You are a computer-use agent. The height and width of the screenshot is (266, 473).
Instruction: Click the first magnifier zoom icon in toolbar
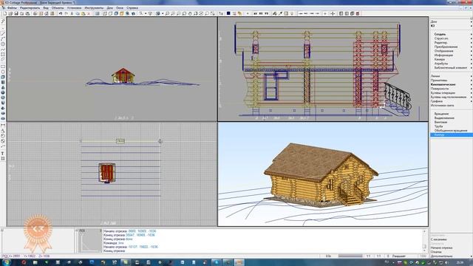pos(167,13)
